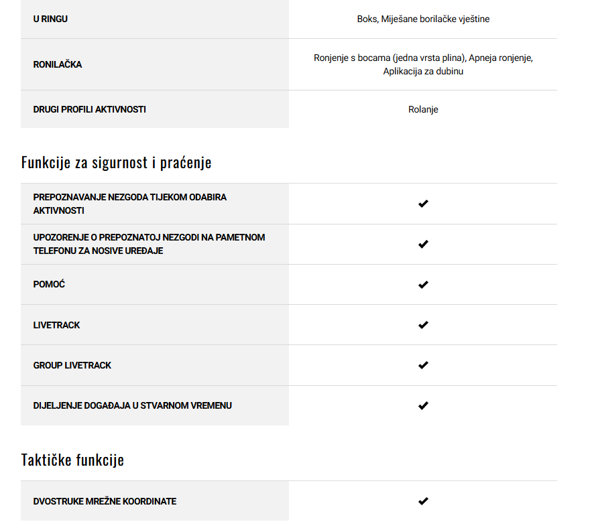Click the DVOSTRUKE MREŽNE KOORDINATE label
Image resolution: width=592 pixels, height=528 pixels.
click(105, 501)
